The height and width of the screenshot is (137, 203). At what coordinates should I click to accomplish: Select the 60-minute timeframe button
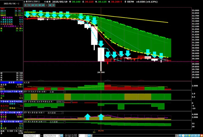(x=43, y=5)
